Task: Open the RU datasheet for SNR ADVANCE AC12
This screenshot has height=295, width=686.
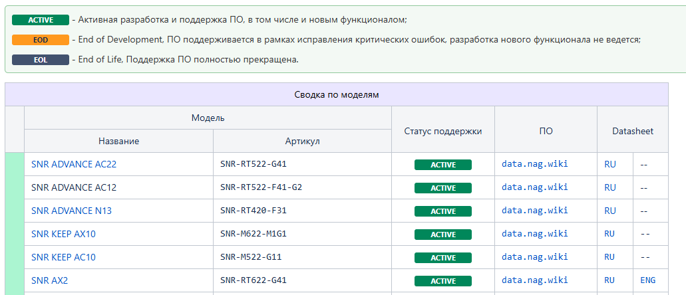Action: click(609, 187)
